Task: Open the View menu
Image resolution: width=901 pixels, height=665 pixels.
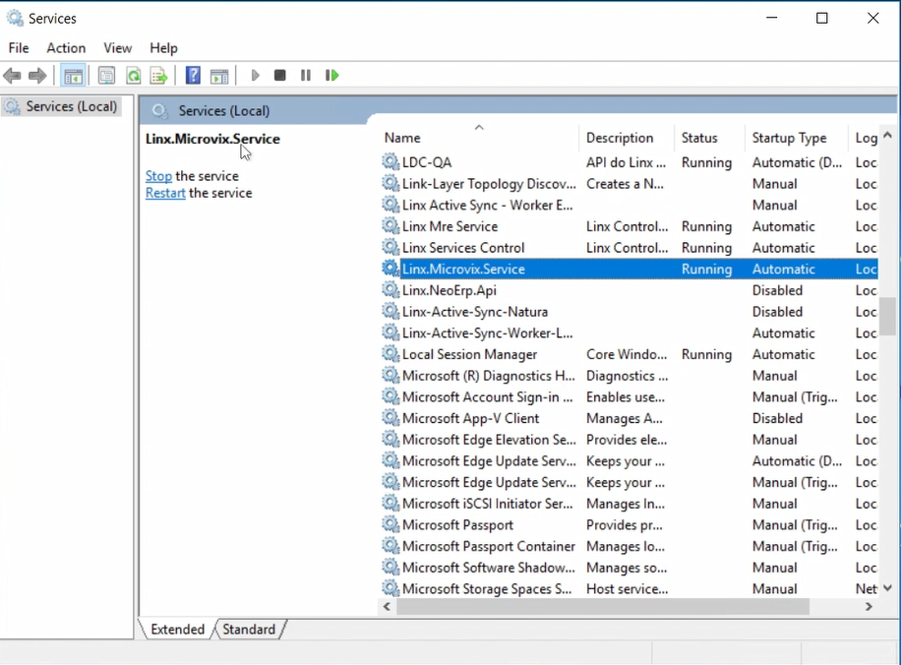Action: [x=117, y=48]
